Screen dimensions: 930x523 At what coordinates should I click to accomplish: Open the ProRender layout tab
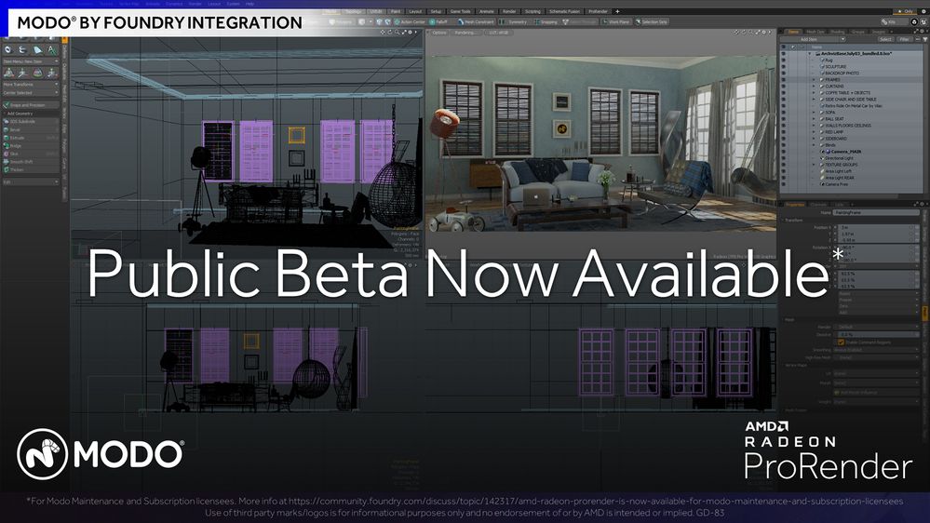pyautogui.click(x=598, y=11)
